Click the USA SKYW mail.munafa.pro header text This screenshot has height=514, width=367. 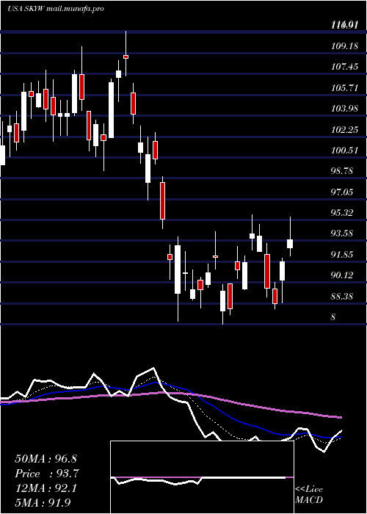tap(55, 9)
